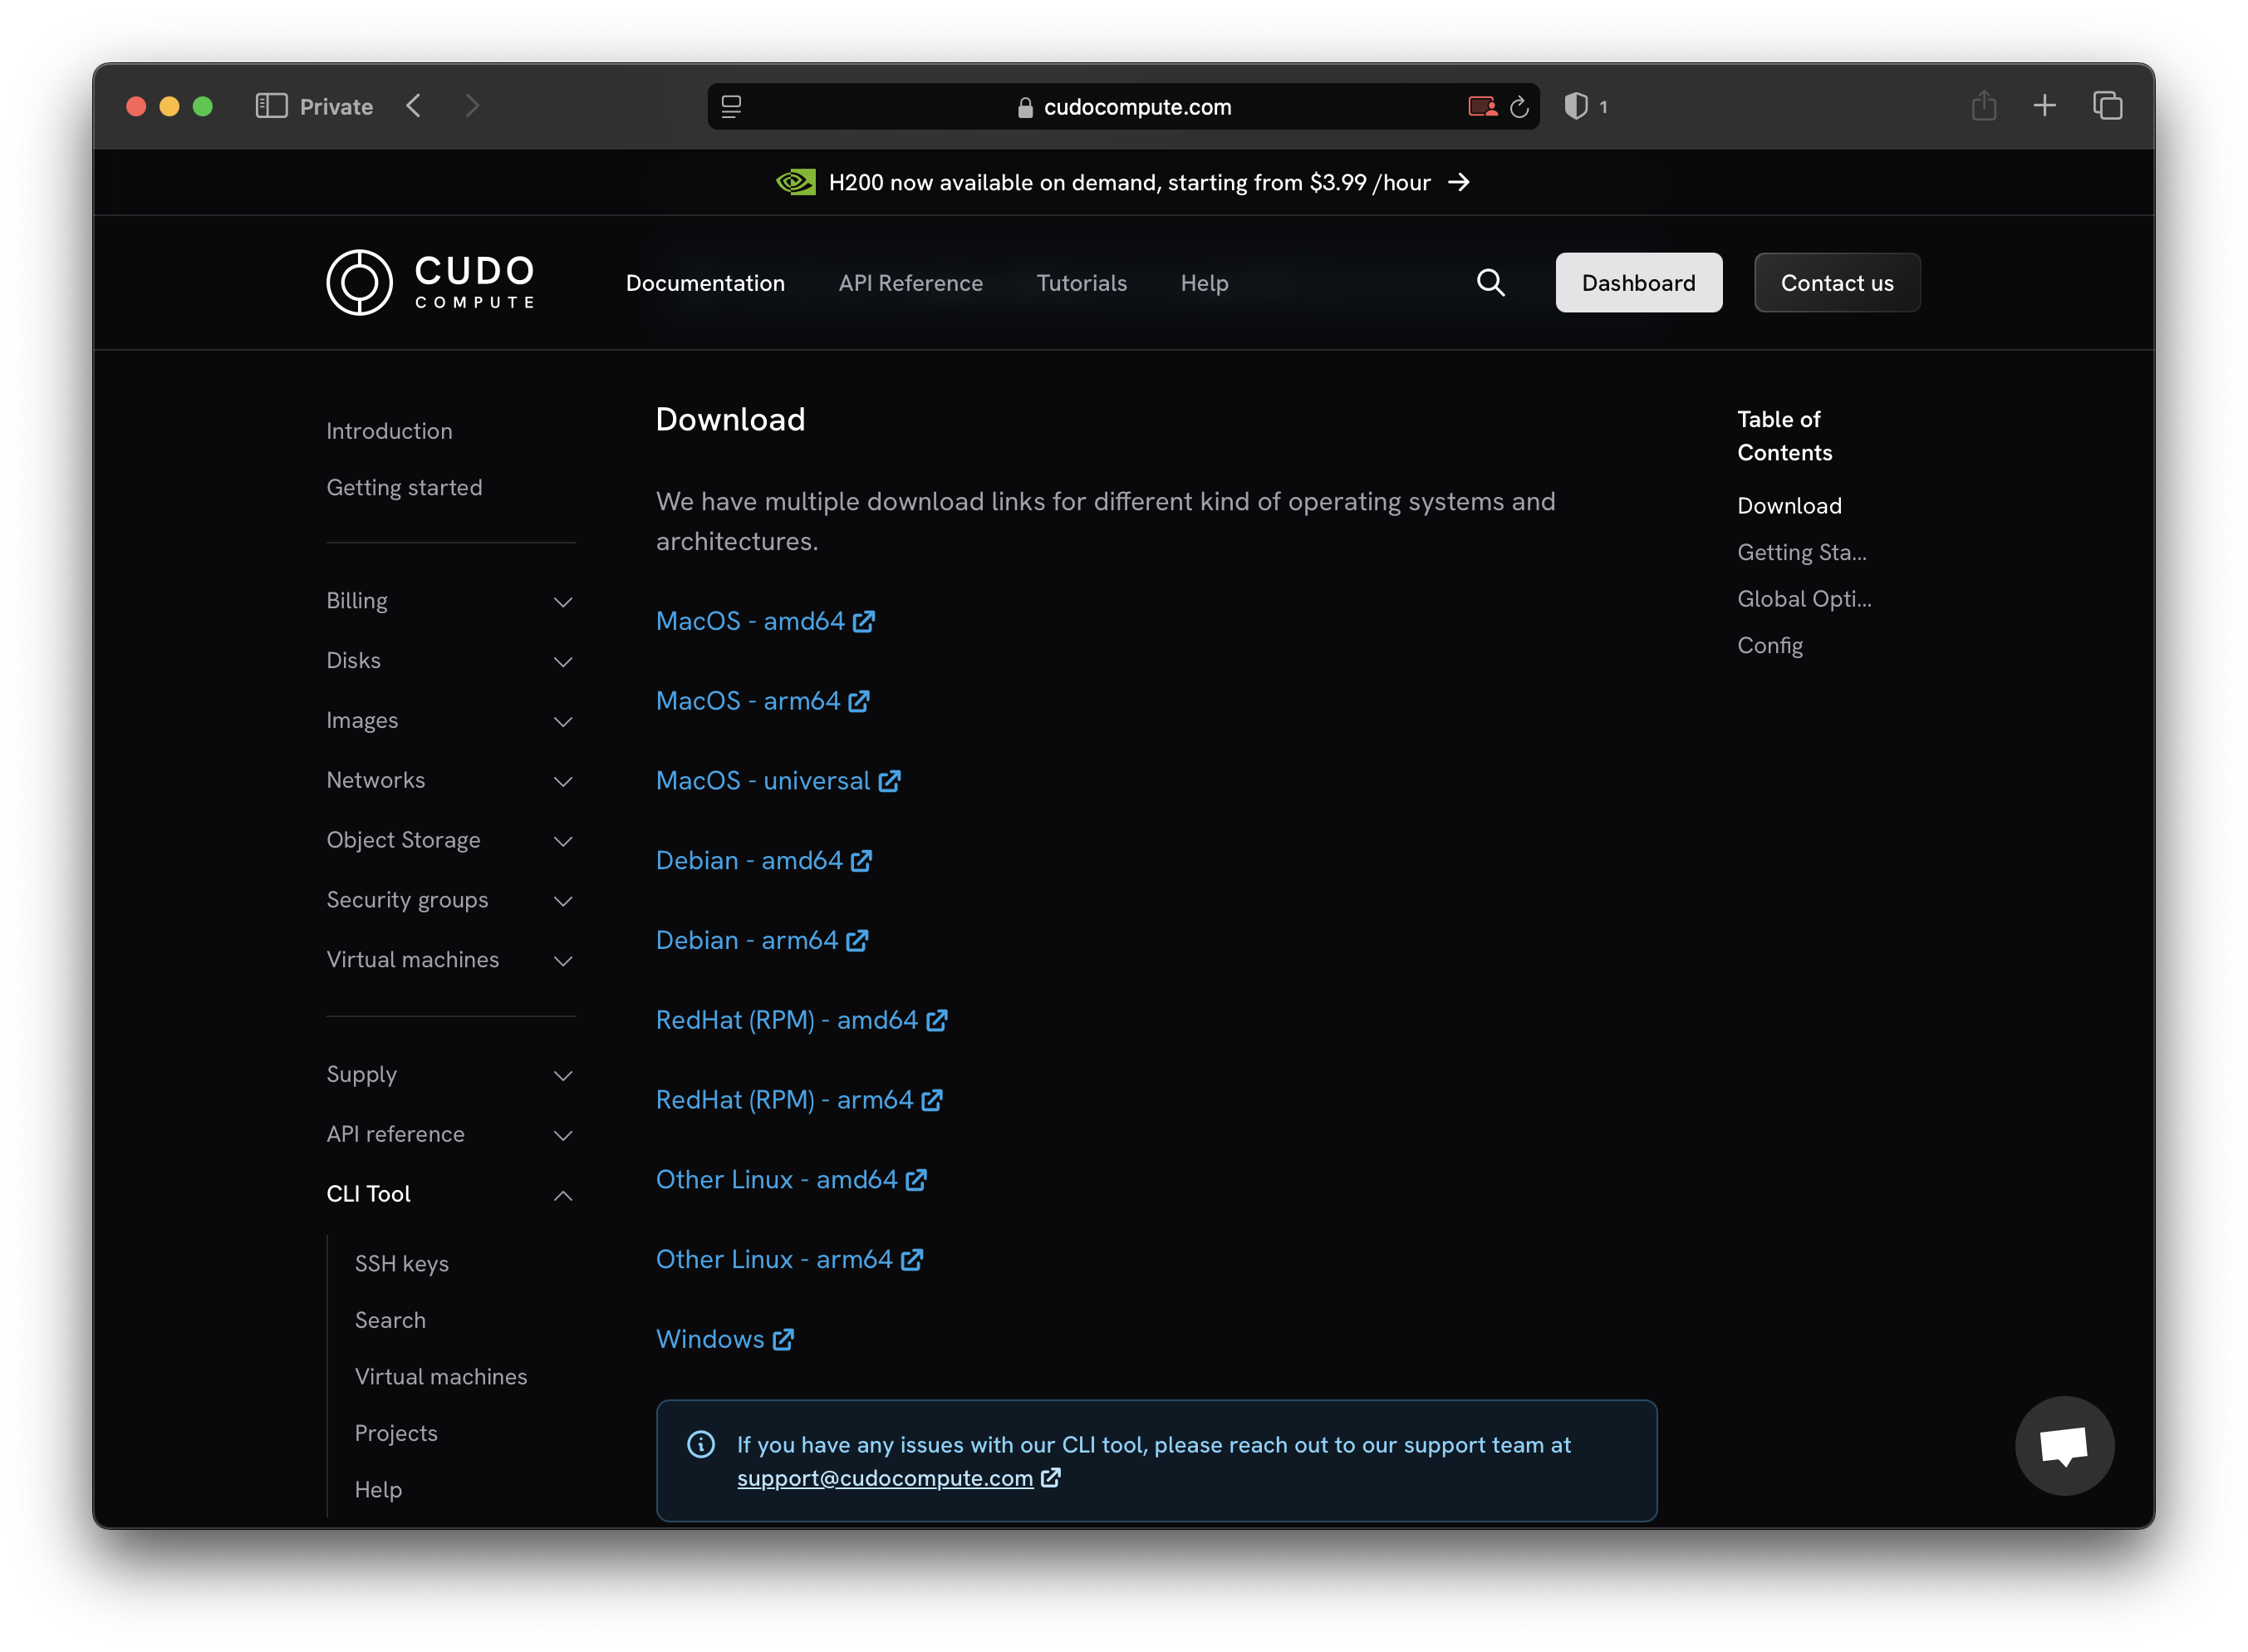Screen dimensions: 2248x1652
Task: Expand the Images section chevron
Action: 562,722
